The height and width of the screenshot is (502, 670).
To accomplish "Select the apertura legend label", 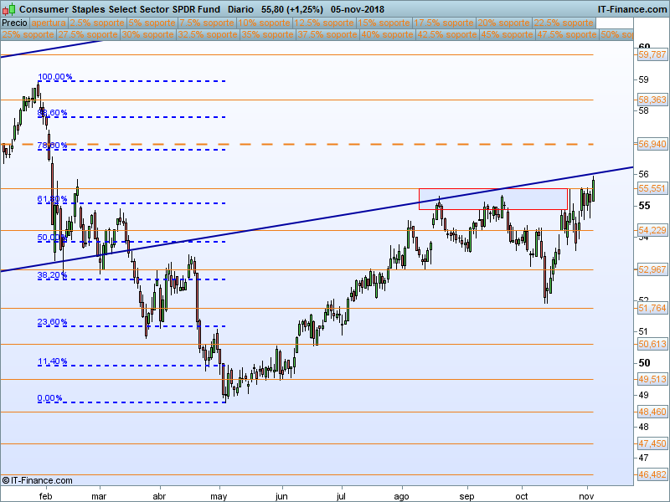I will [49, 23].
